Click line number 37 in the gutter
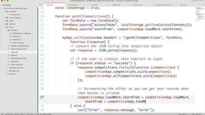Viewport: 205px width, 115px height. [x=42, y=97]
